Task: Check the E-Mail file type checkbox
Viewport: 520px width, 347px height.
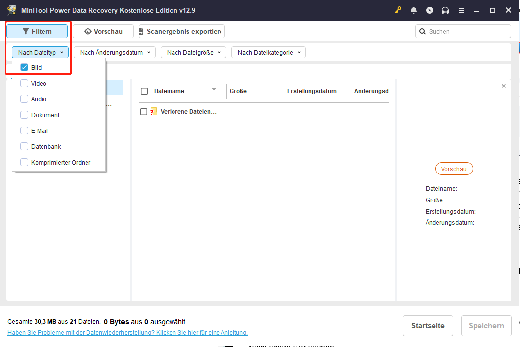Action: pyautogui.click(x=24, y=130)
